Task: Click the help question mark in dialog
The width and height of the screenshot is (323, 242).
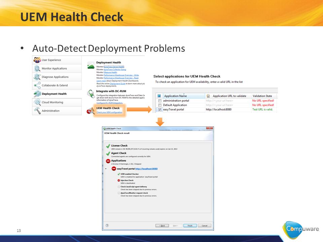Action: [x=107, y=225]
